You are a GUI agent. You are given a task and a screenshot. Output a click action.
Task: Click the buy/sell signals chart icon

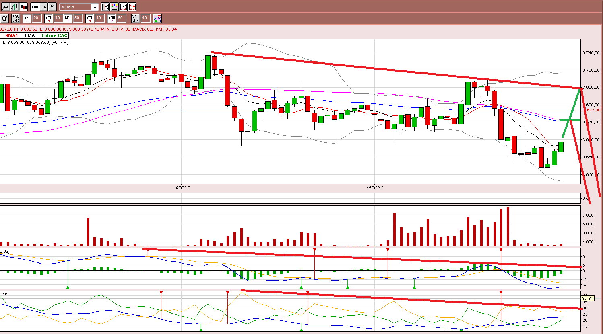pos(157,18)
